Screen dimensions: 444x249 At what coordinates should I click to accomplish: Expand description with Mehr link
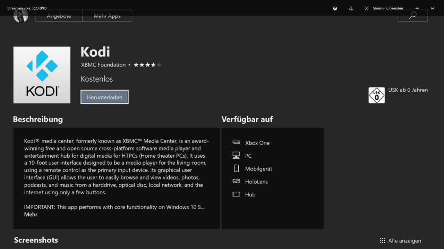(x=31, y=214)
